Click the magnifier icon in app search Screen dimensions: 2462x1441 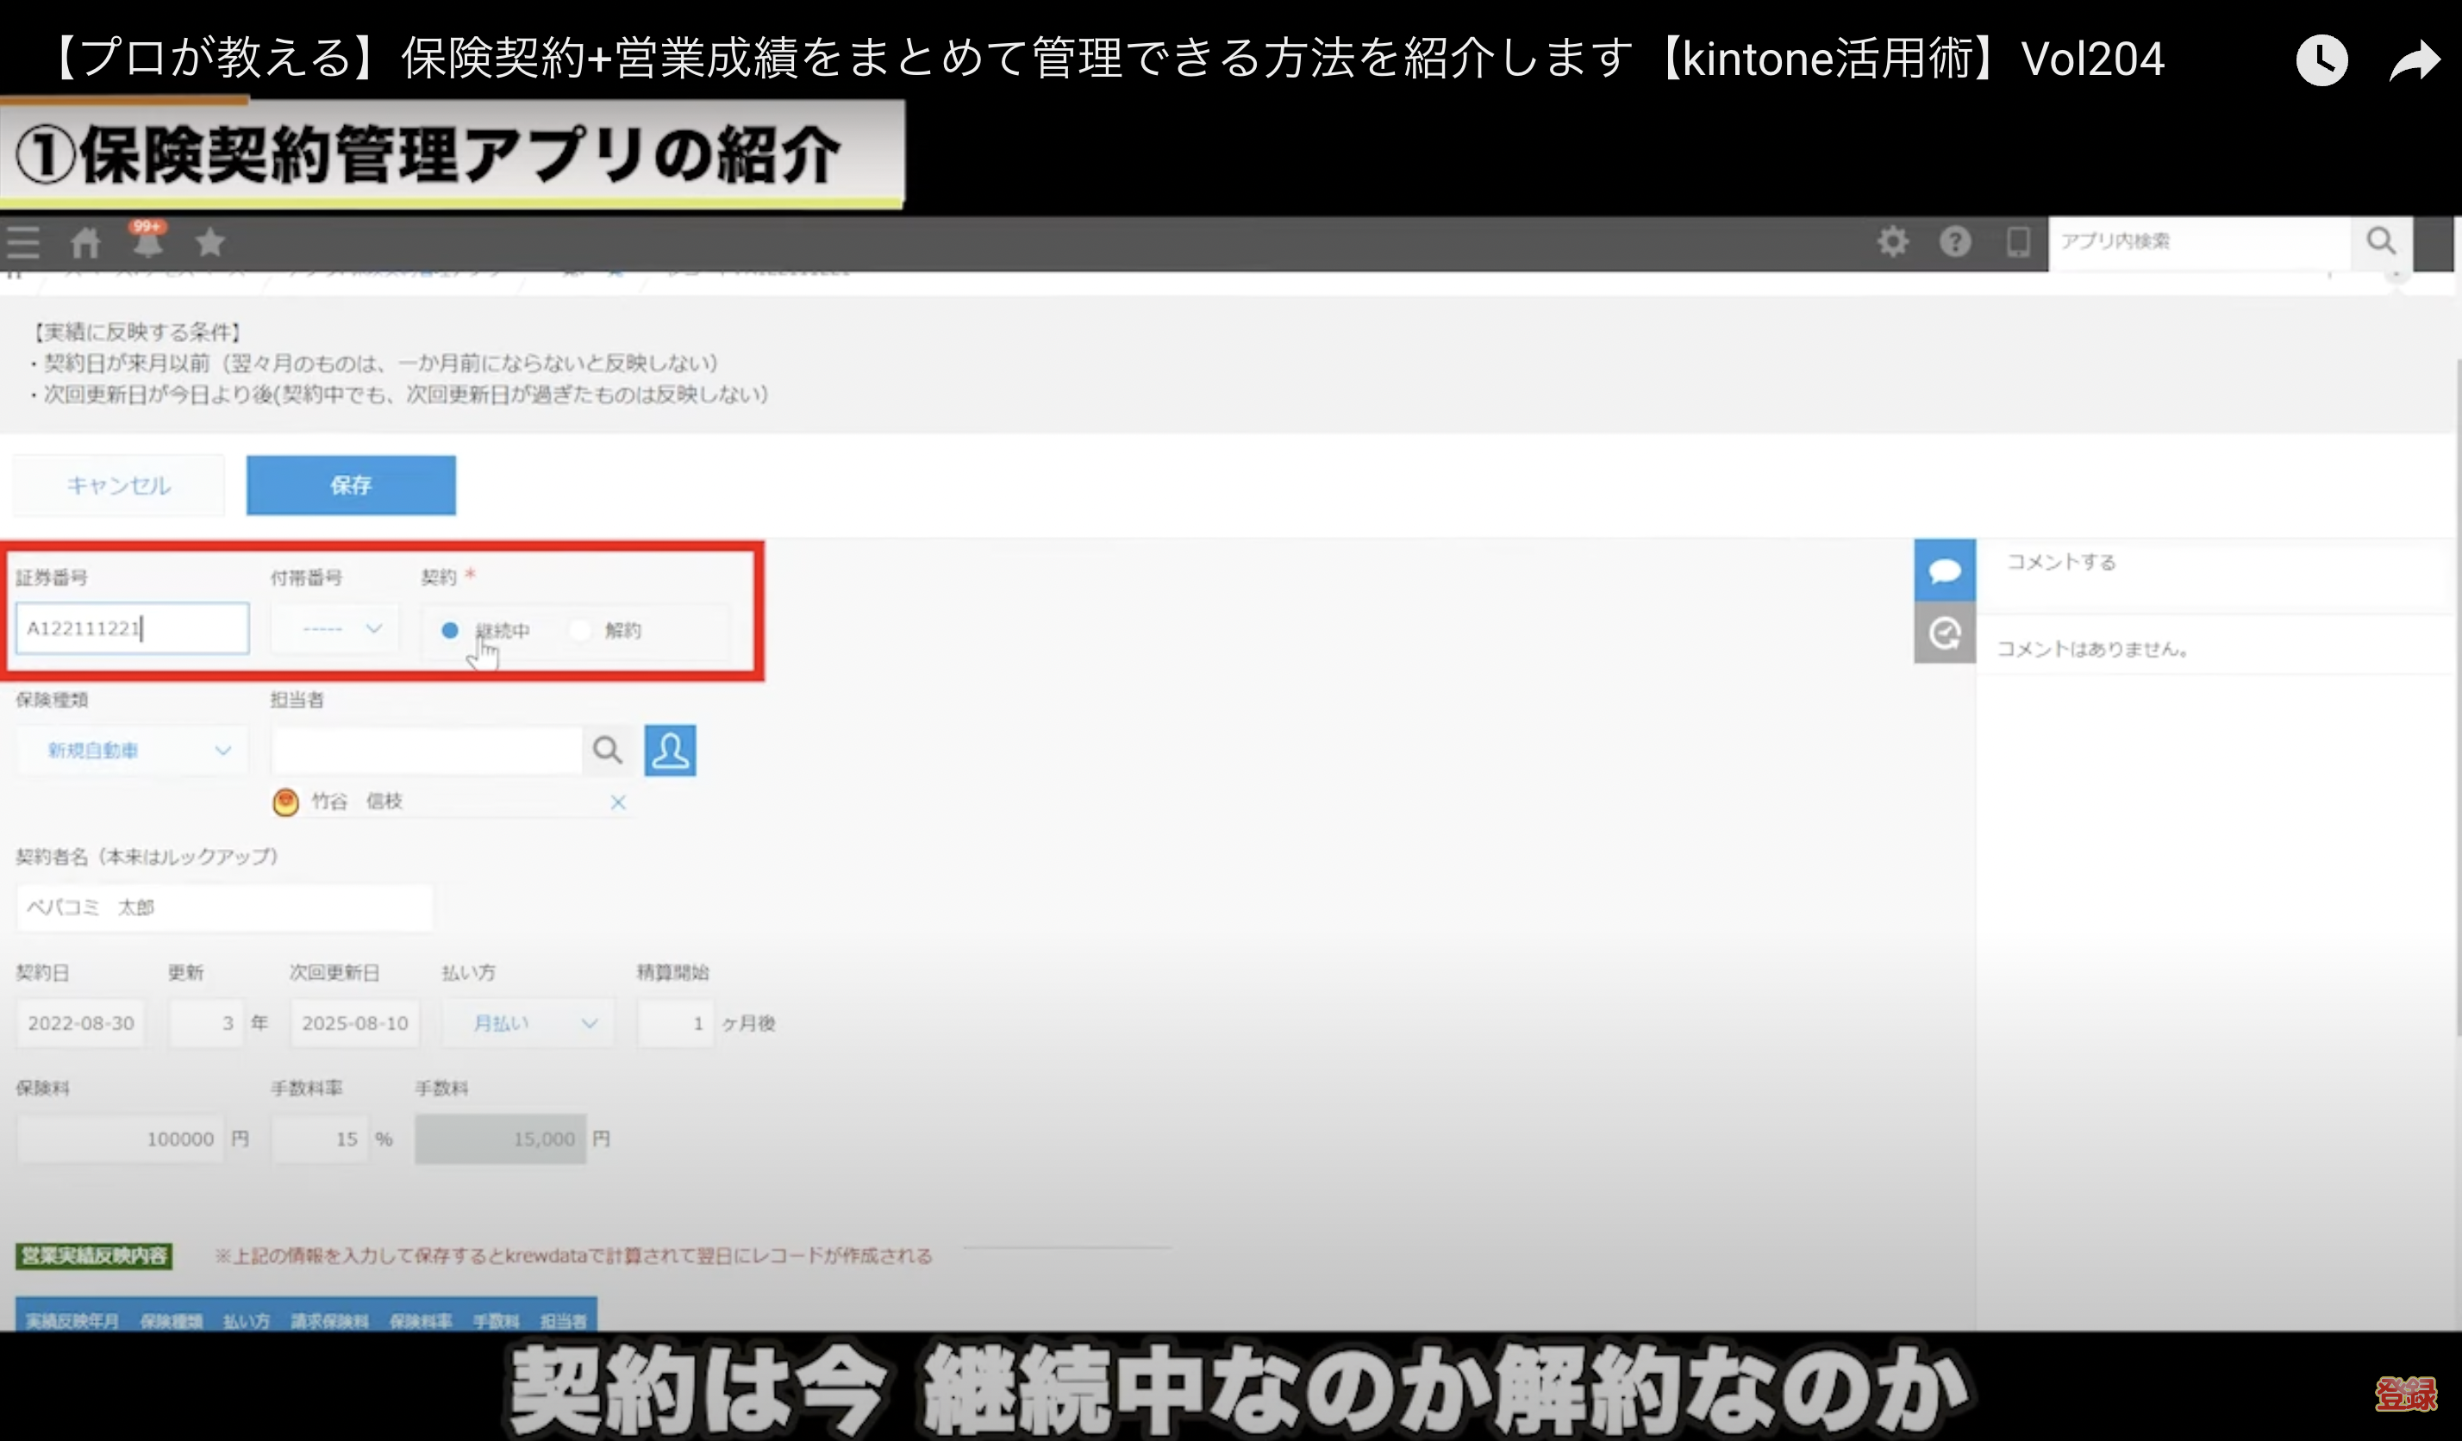[x=2381, y=241]
